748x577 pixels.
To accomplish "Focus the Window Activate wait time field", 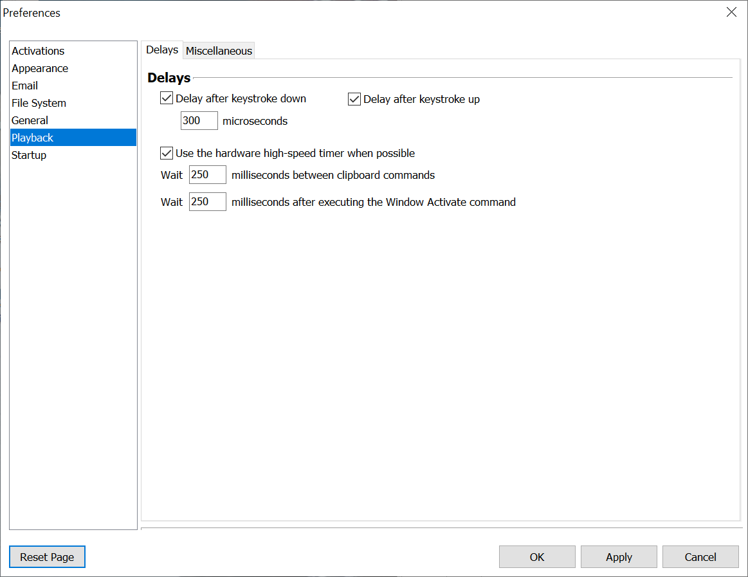I will (207, 202).
